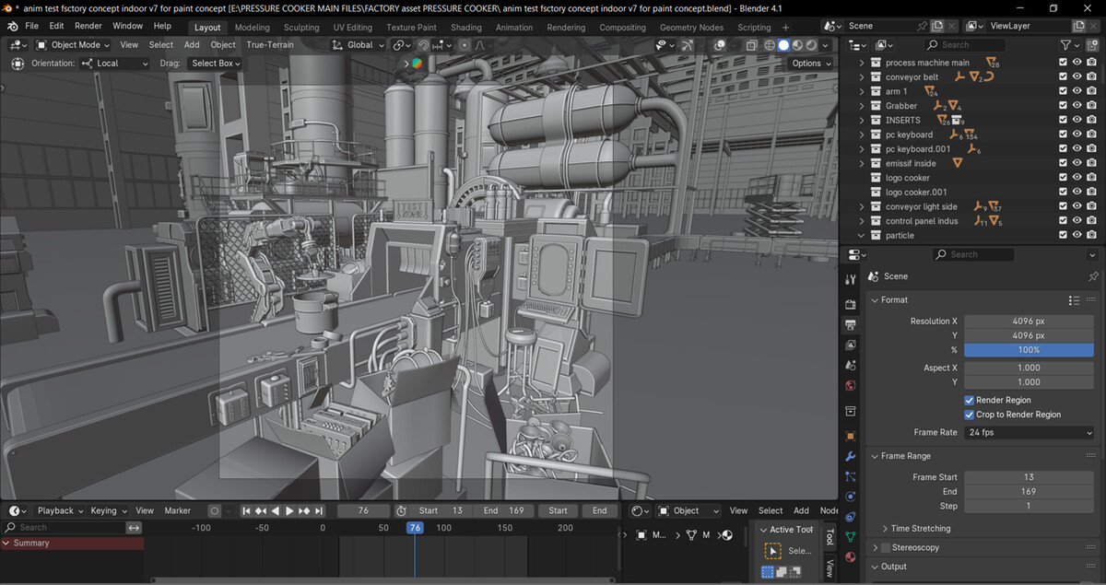Expand the Time Stretching subpanel
The height and width of the screenshot is (585, 1106).
click(x=916, y=529)
